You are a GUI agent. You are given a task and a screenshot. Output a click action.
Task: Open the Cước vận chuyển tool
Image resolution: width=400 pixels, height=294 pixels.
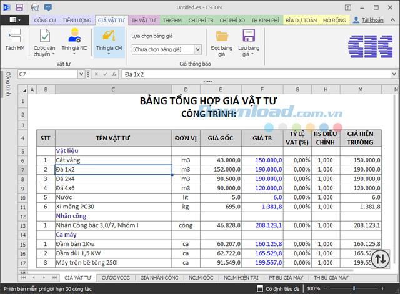click(44, 36)
